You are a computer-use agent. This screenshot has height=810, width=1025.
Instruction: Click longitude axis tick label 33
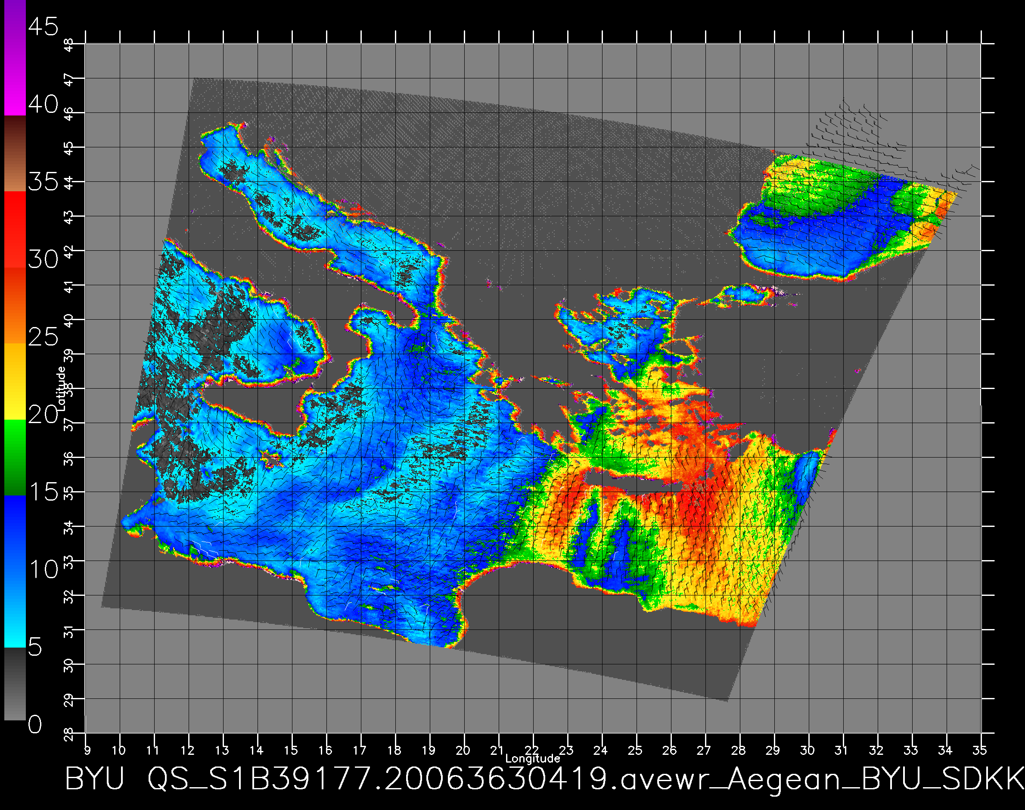911,750
